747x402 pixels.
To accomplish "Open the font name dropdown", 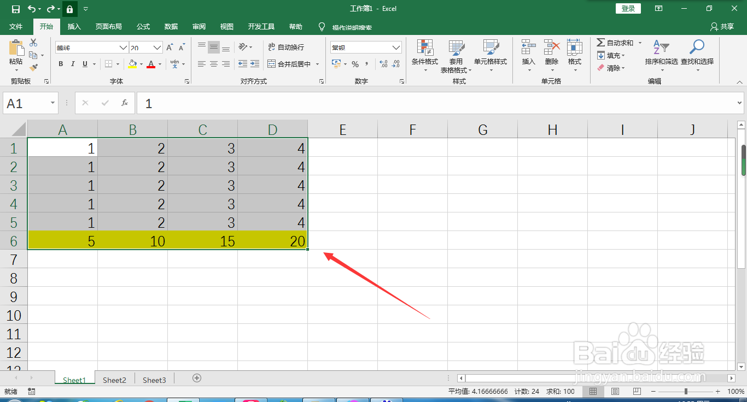I will click(123, 48).
